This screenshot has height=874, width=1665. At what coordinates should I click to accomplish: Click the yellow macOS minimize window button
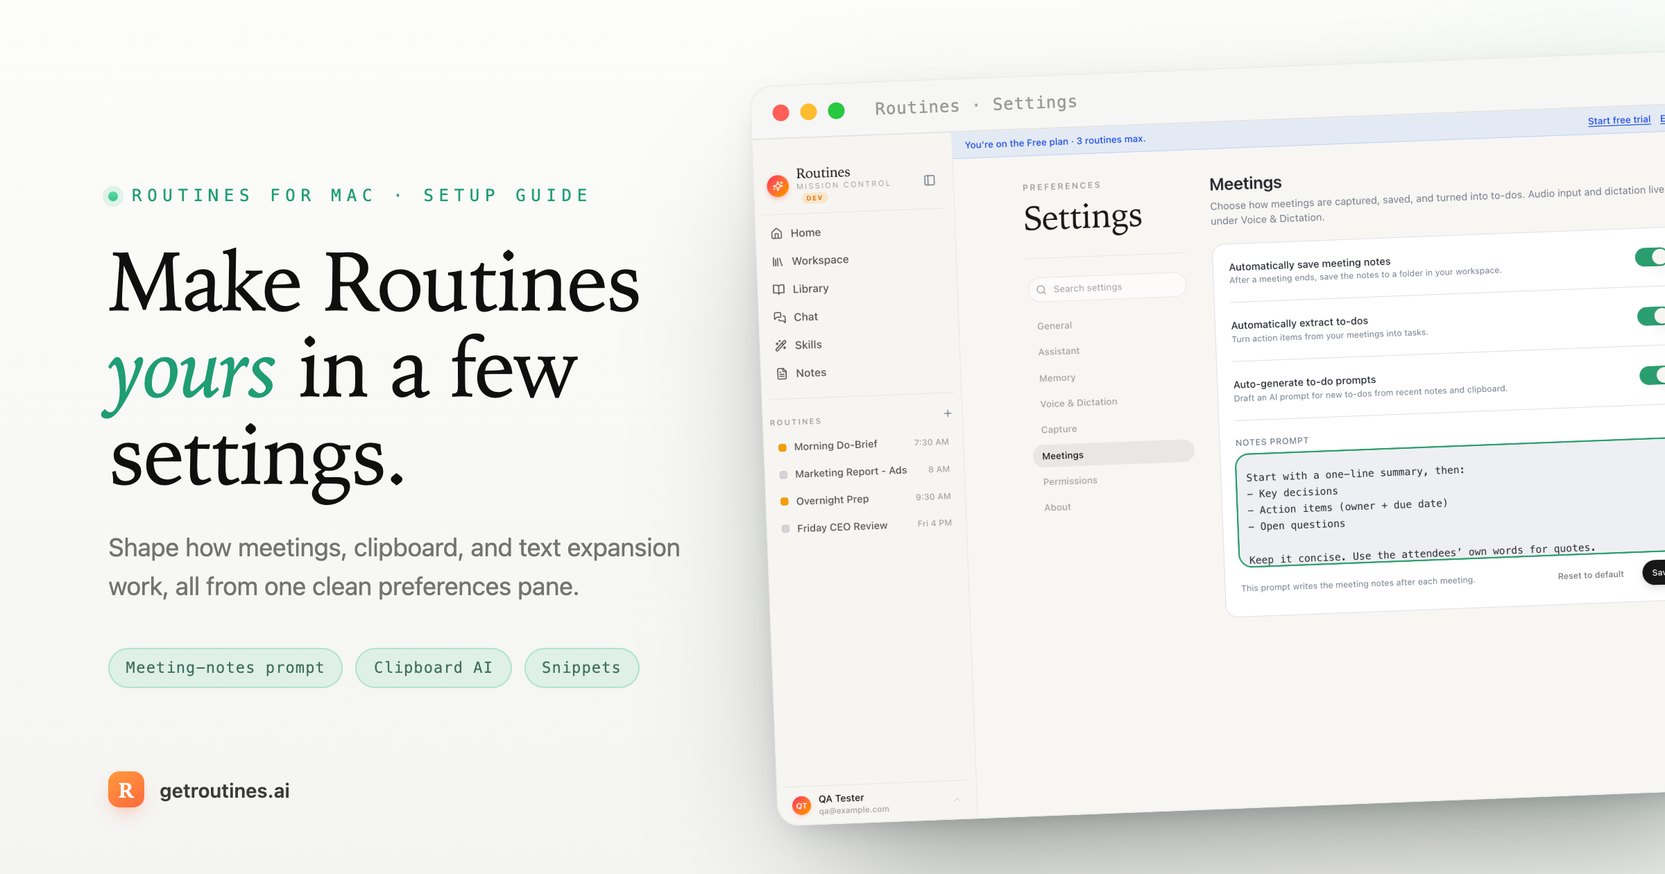pyautogui.click(x=809, y=112)
